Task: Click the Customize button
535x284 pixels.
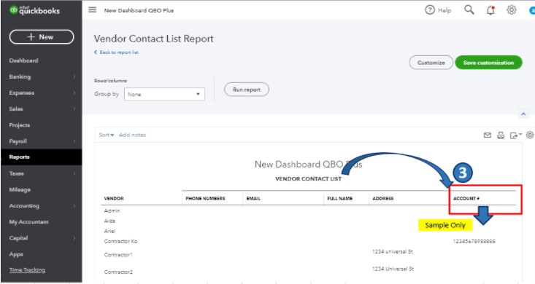Action: [x=431, y=63]
